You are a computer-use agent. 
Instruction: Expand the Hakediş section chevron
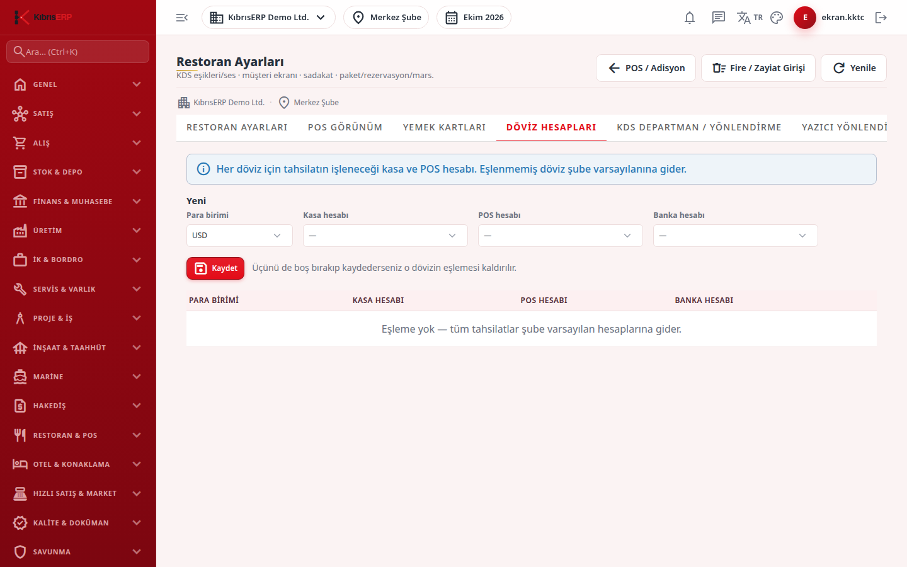(137, 406)
